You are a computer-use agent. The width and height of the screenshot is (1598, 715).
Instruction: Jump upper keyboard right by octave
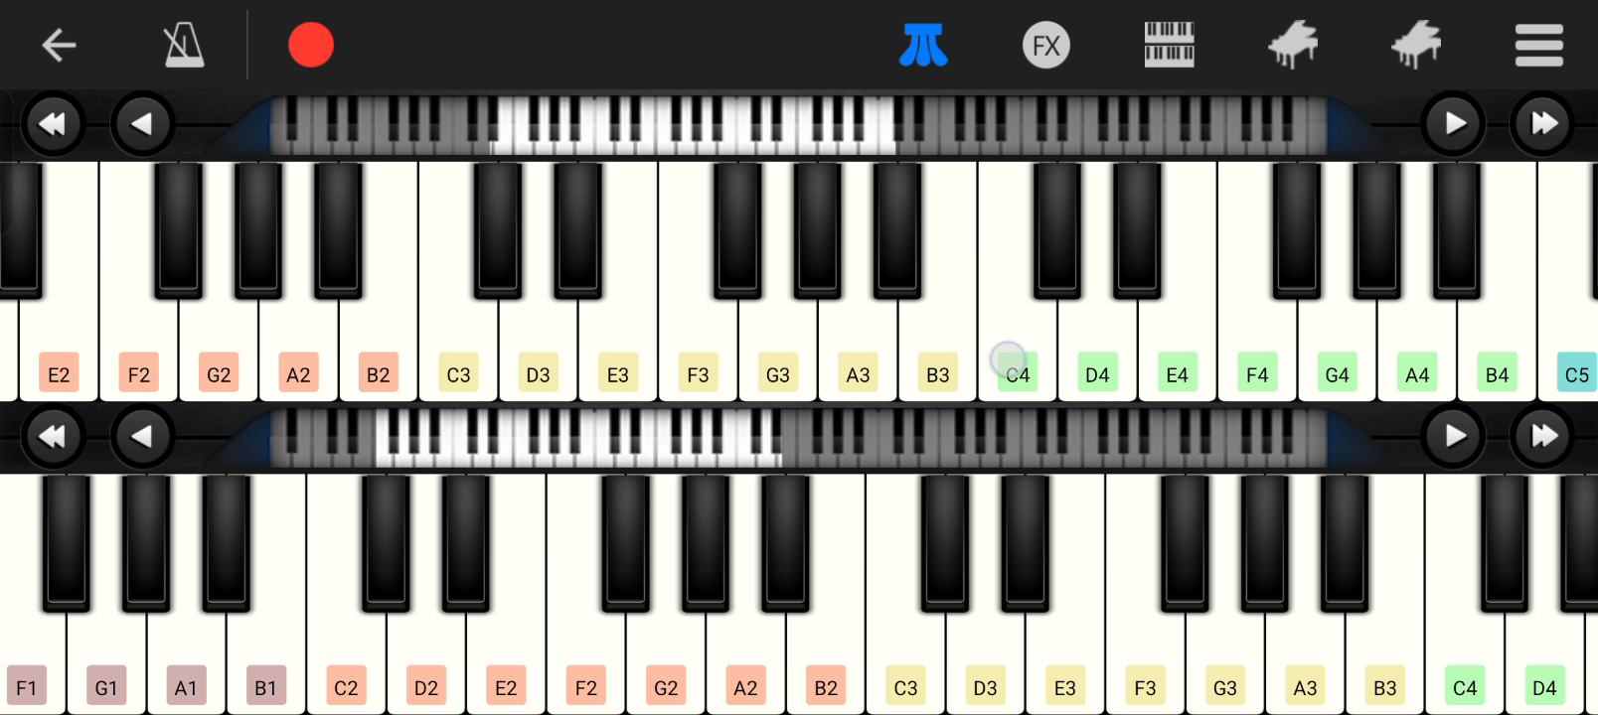click(x=1543, y=124)
